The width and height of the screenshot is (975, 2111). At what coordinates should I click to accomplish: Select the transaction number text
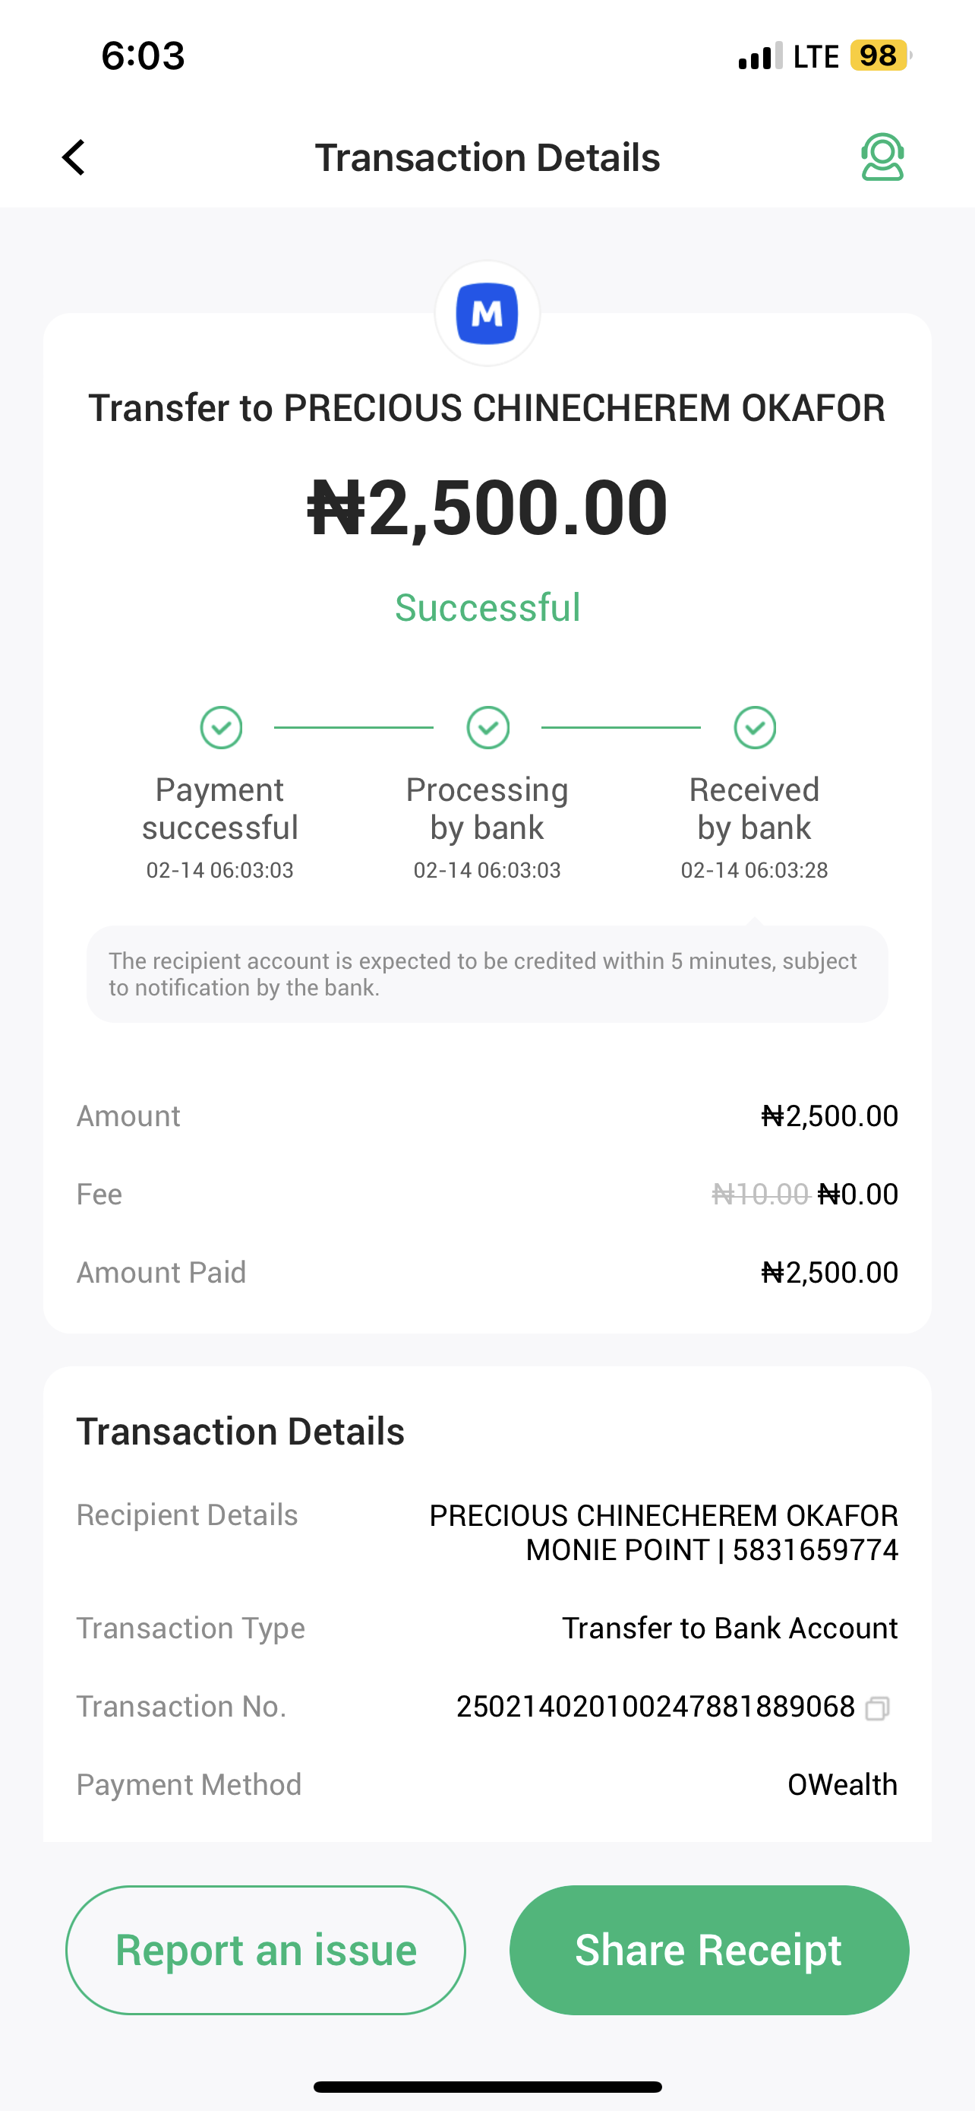click(655, 1707)
